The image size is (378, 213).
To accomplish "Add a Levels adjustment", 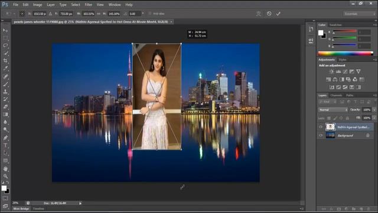I will tap(338, 72).
